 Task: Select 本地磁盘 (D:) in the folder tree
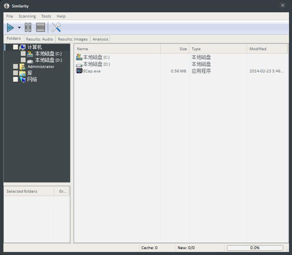click(48, 60)
